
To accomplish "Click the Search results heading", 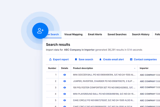I will [58, 45].
